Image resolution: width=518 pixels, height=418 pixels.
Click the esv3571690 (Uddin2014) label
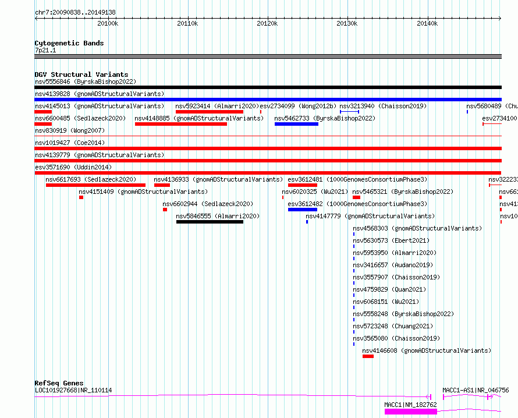point(73,167)
